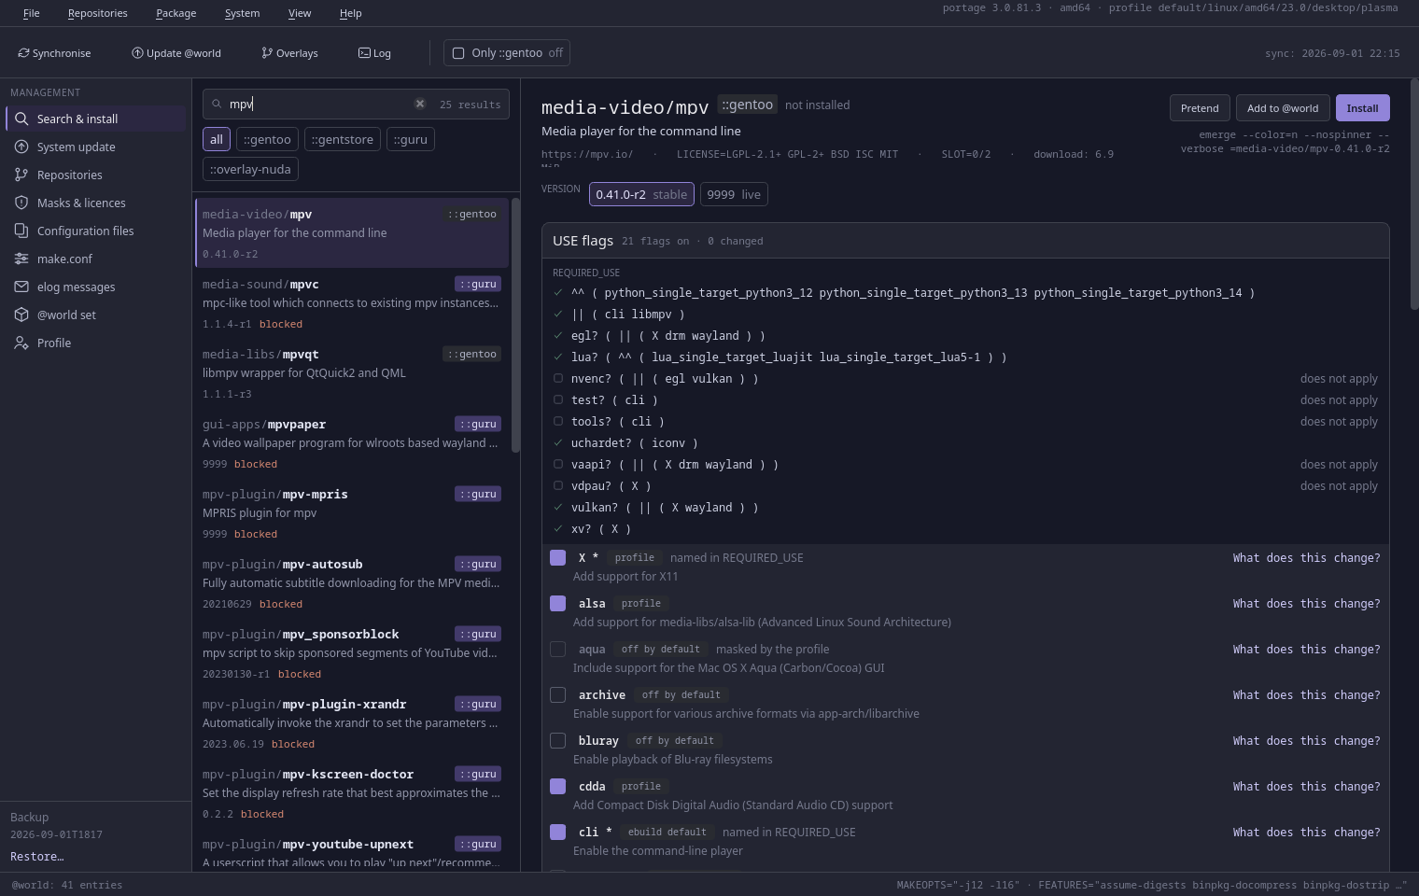The width and height of the screenshot is (1419, 896).
Task: Click the Configuration files icon
Action: [21, 231]
